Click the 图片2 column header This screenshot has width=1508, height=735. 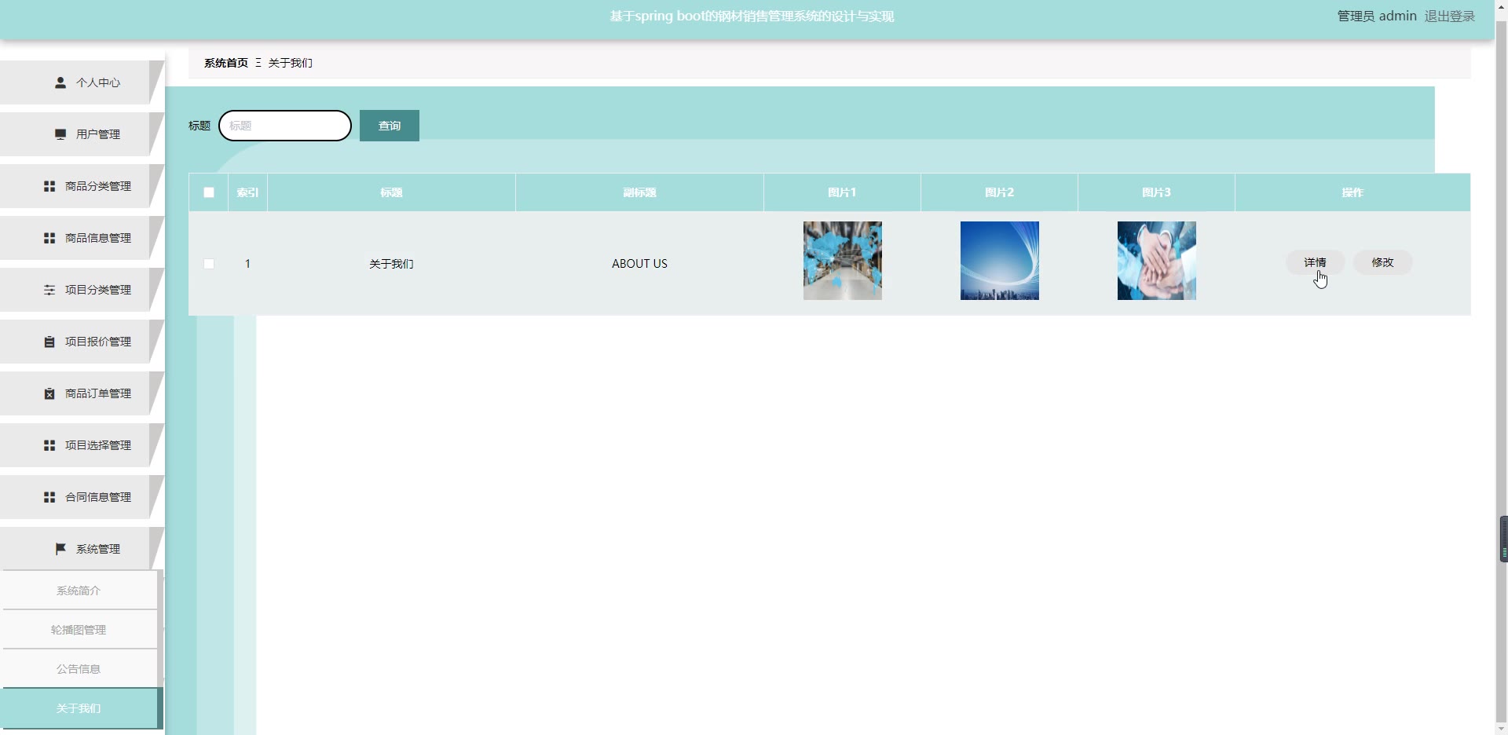pos(1000,192)
